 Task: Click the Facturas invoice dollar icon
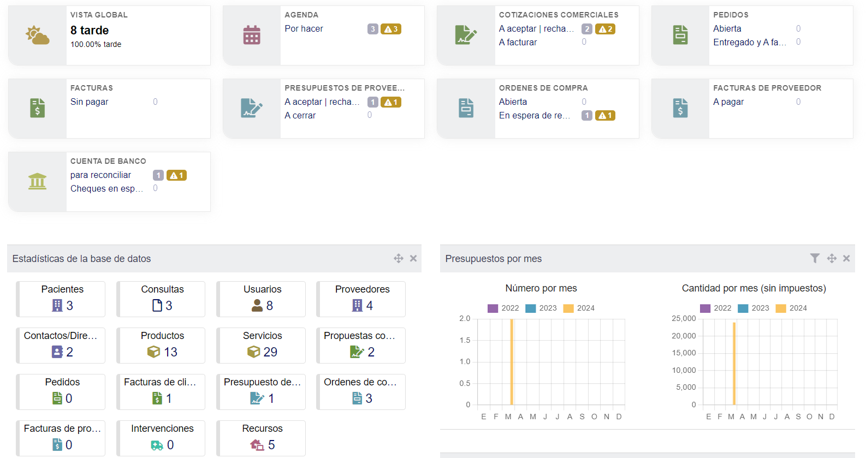37,108
